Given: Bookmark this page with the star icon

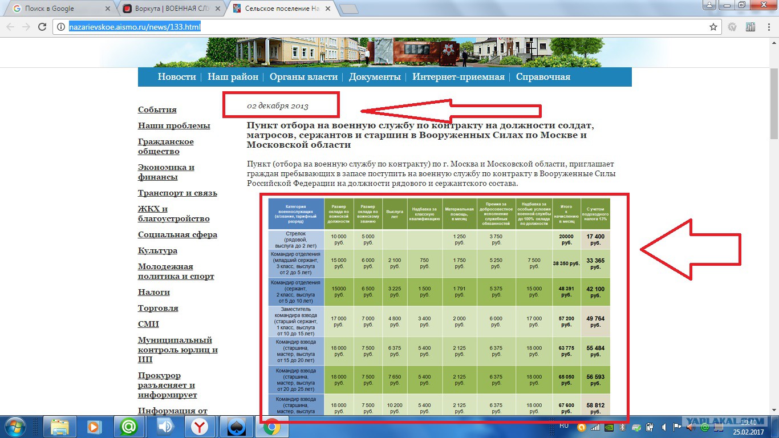Looking at the screenshot, I should (713, 27).
